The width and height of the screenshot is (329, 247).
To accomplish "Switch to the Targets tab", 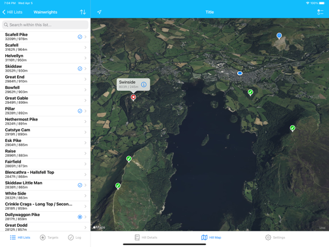I will coord(49,237).
